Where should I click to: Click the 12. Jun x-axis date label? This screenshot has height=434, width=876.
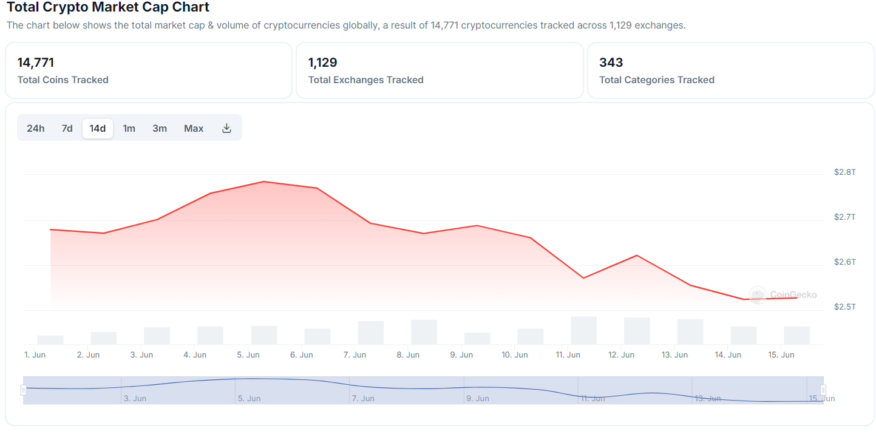(621, 354)
